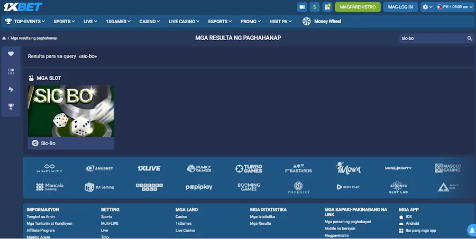Select the Mancala Gaming provider logo

click(x=50, y=187)
